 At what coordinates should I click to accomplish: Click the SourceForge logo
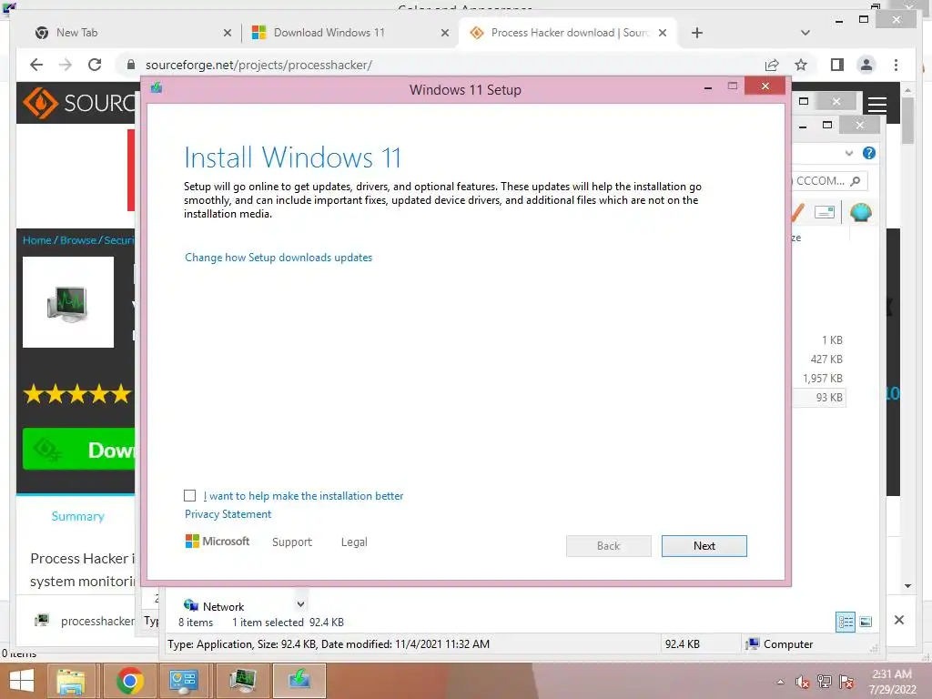click(x=78, y=103)
